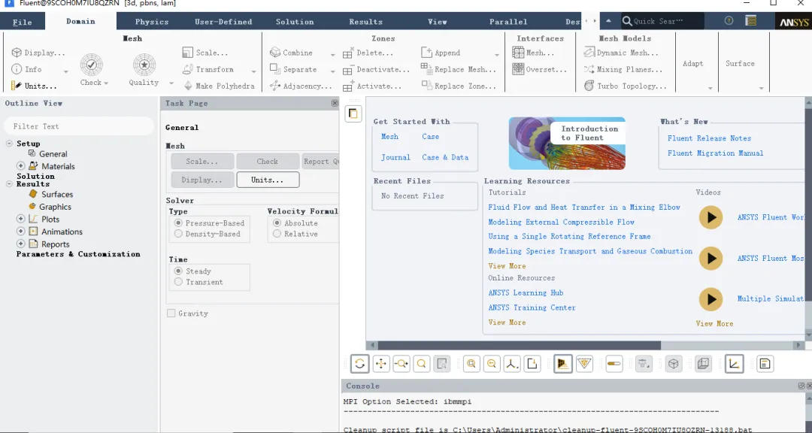Collapse the Results tree node
This screenshot has width=812, height=433.
click(9, 184)
